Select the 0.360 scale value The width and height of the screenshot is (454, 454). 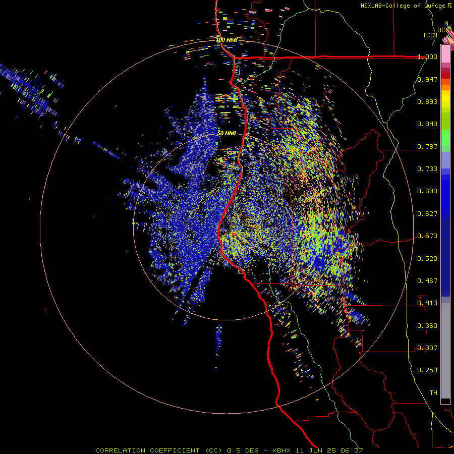(427, 326)
